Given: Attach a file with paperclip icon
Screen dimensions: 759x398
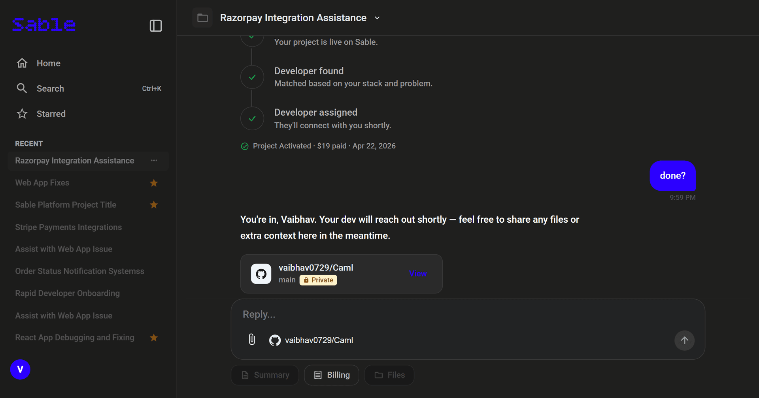Looking at the screenshot, I should (x=252, y=340).
